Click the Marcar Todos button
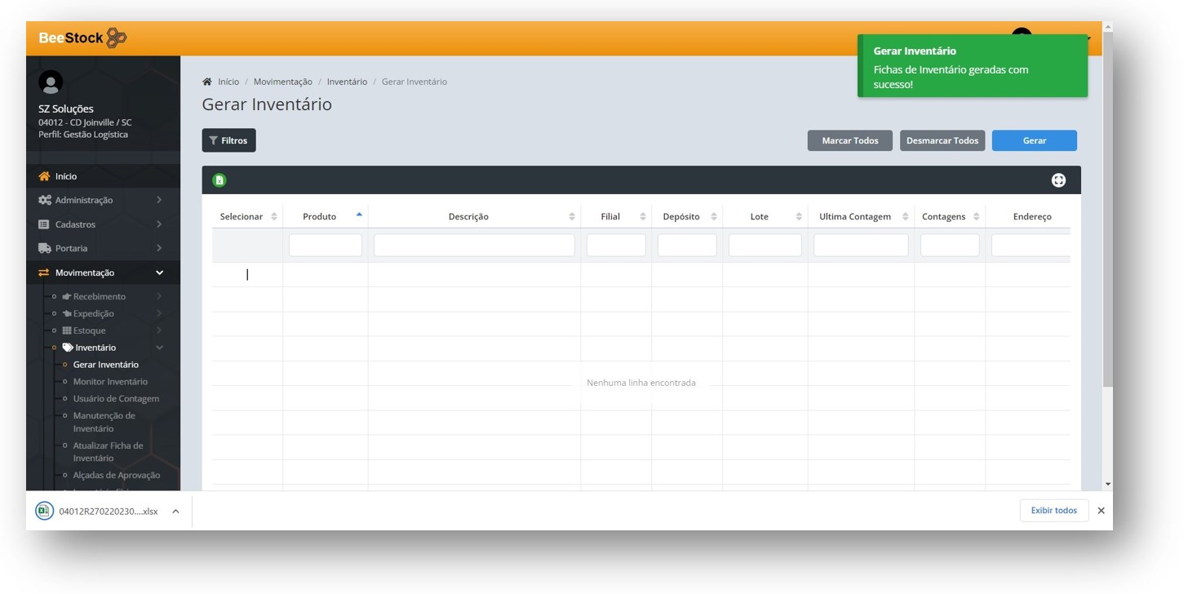Viewport: 1188px width, 594px height. (849, 140)
